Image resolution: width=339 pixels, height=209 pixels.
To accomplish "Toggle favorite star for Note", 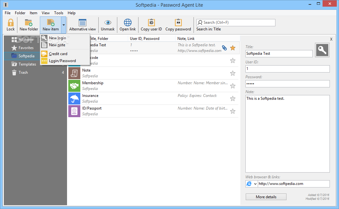I will pyautogui.click(x=233, y=73).
